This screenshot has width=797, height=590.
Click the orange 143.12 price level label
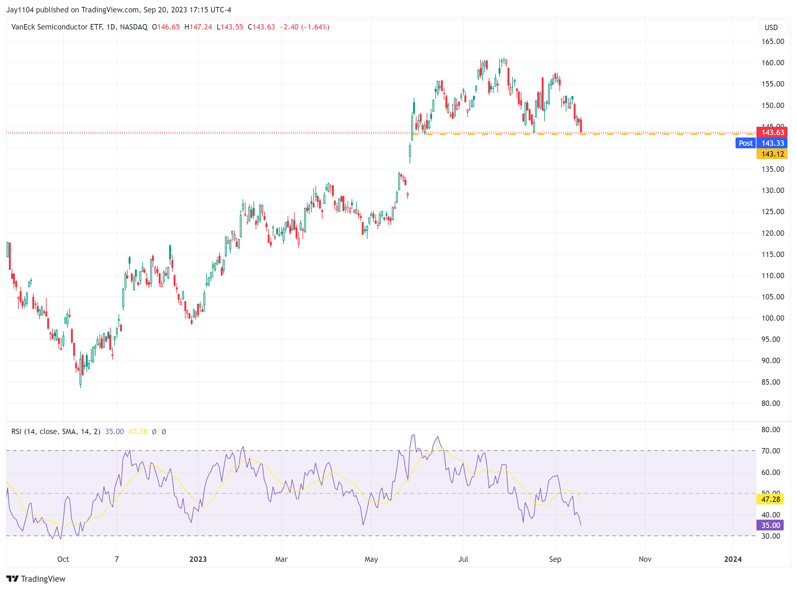[772, 154]
